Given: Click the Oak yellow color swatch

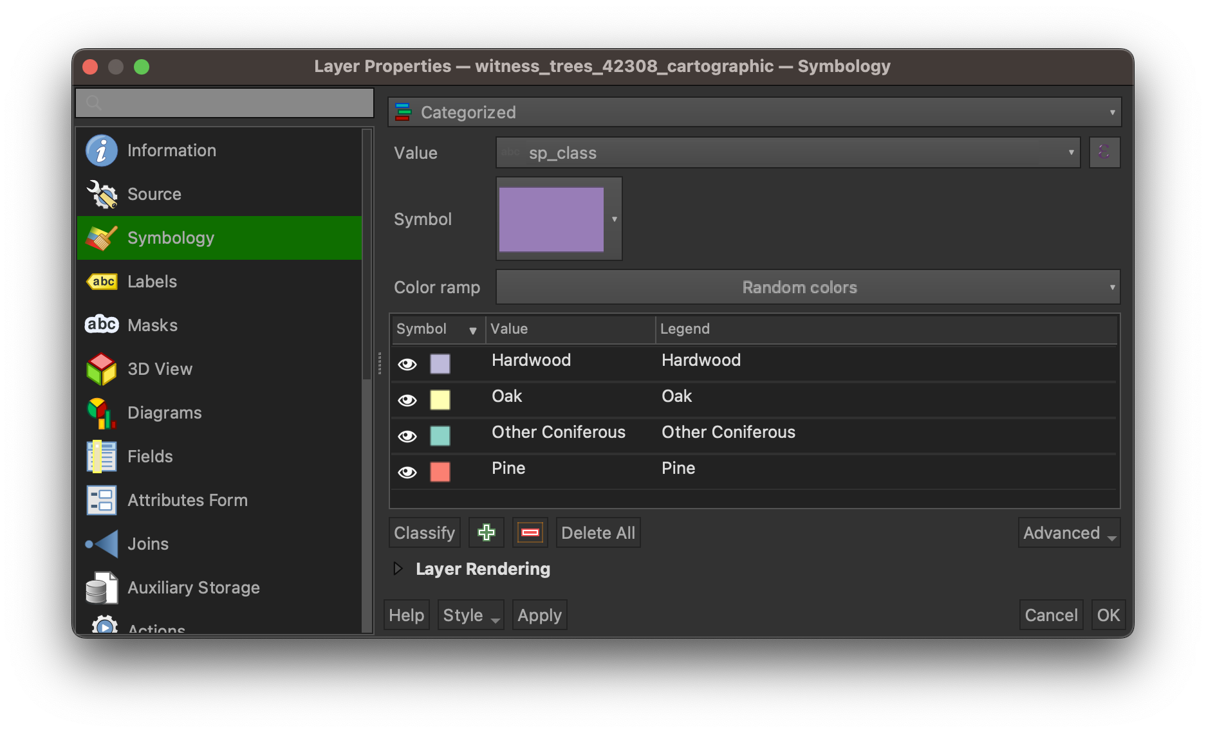Looking at the screenshot, I should (x=440, y=400).
